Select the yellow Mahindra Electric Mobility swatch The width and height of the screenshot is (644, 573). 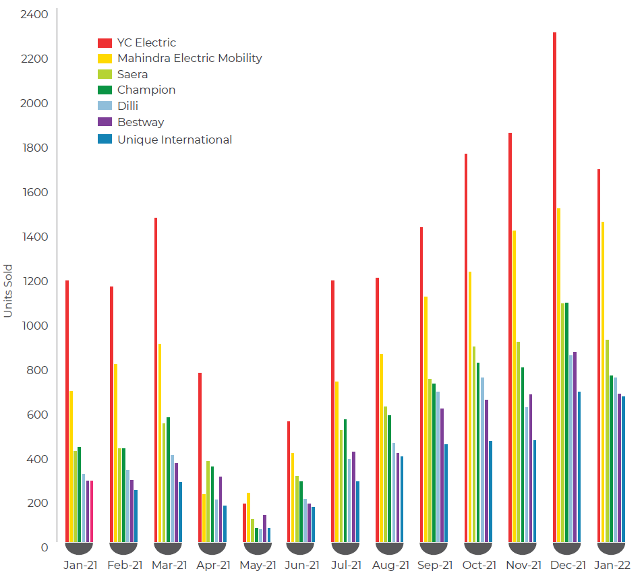105,59
